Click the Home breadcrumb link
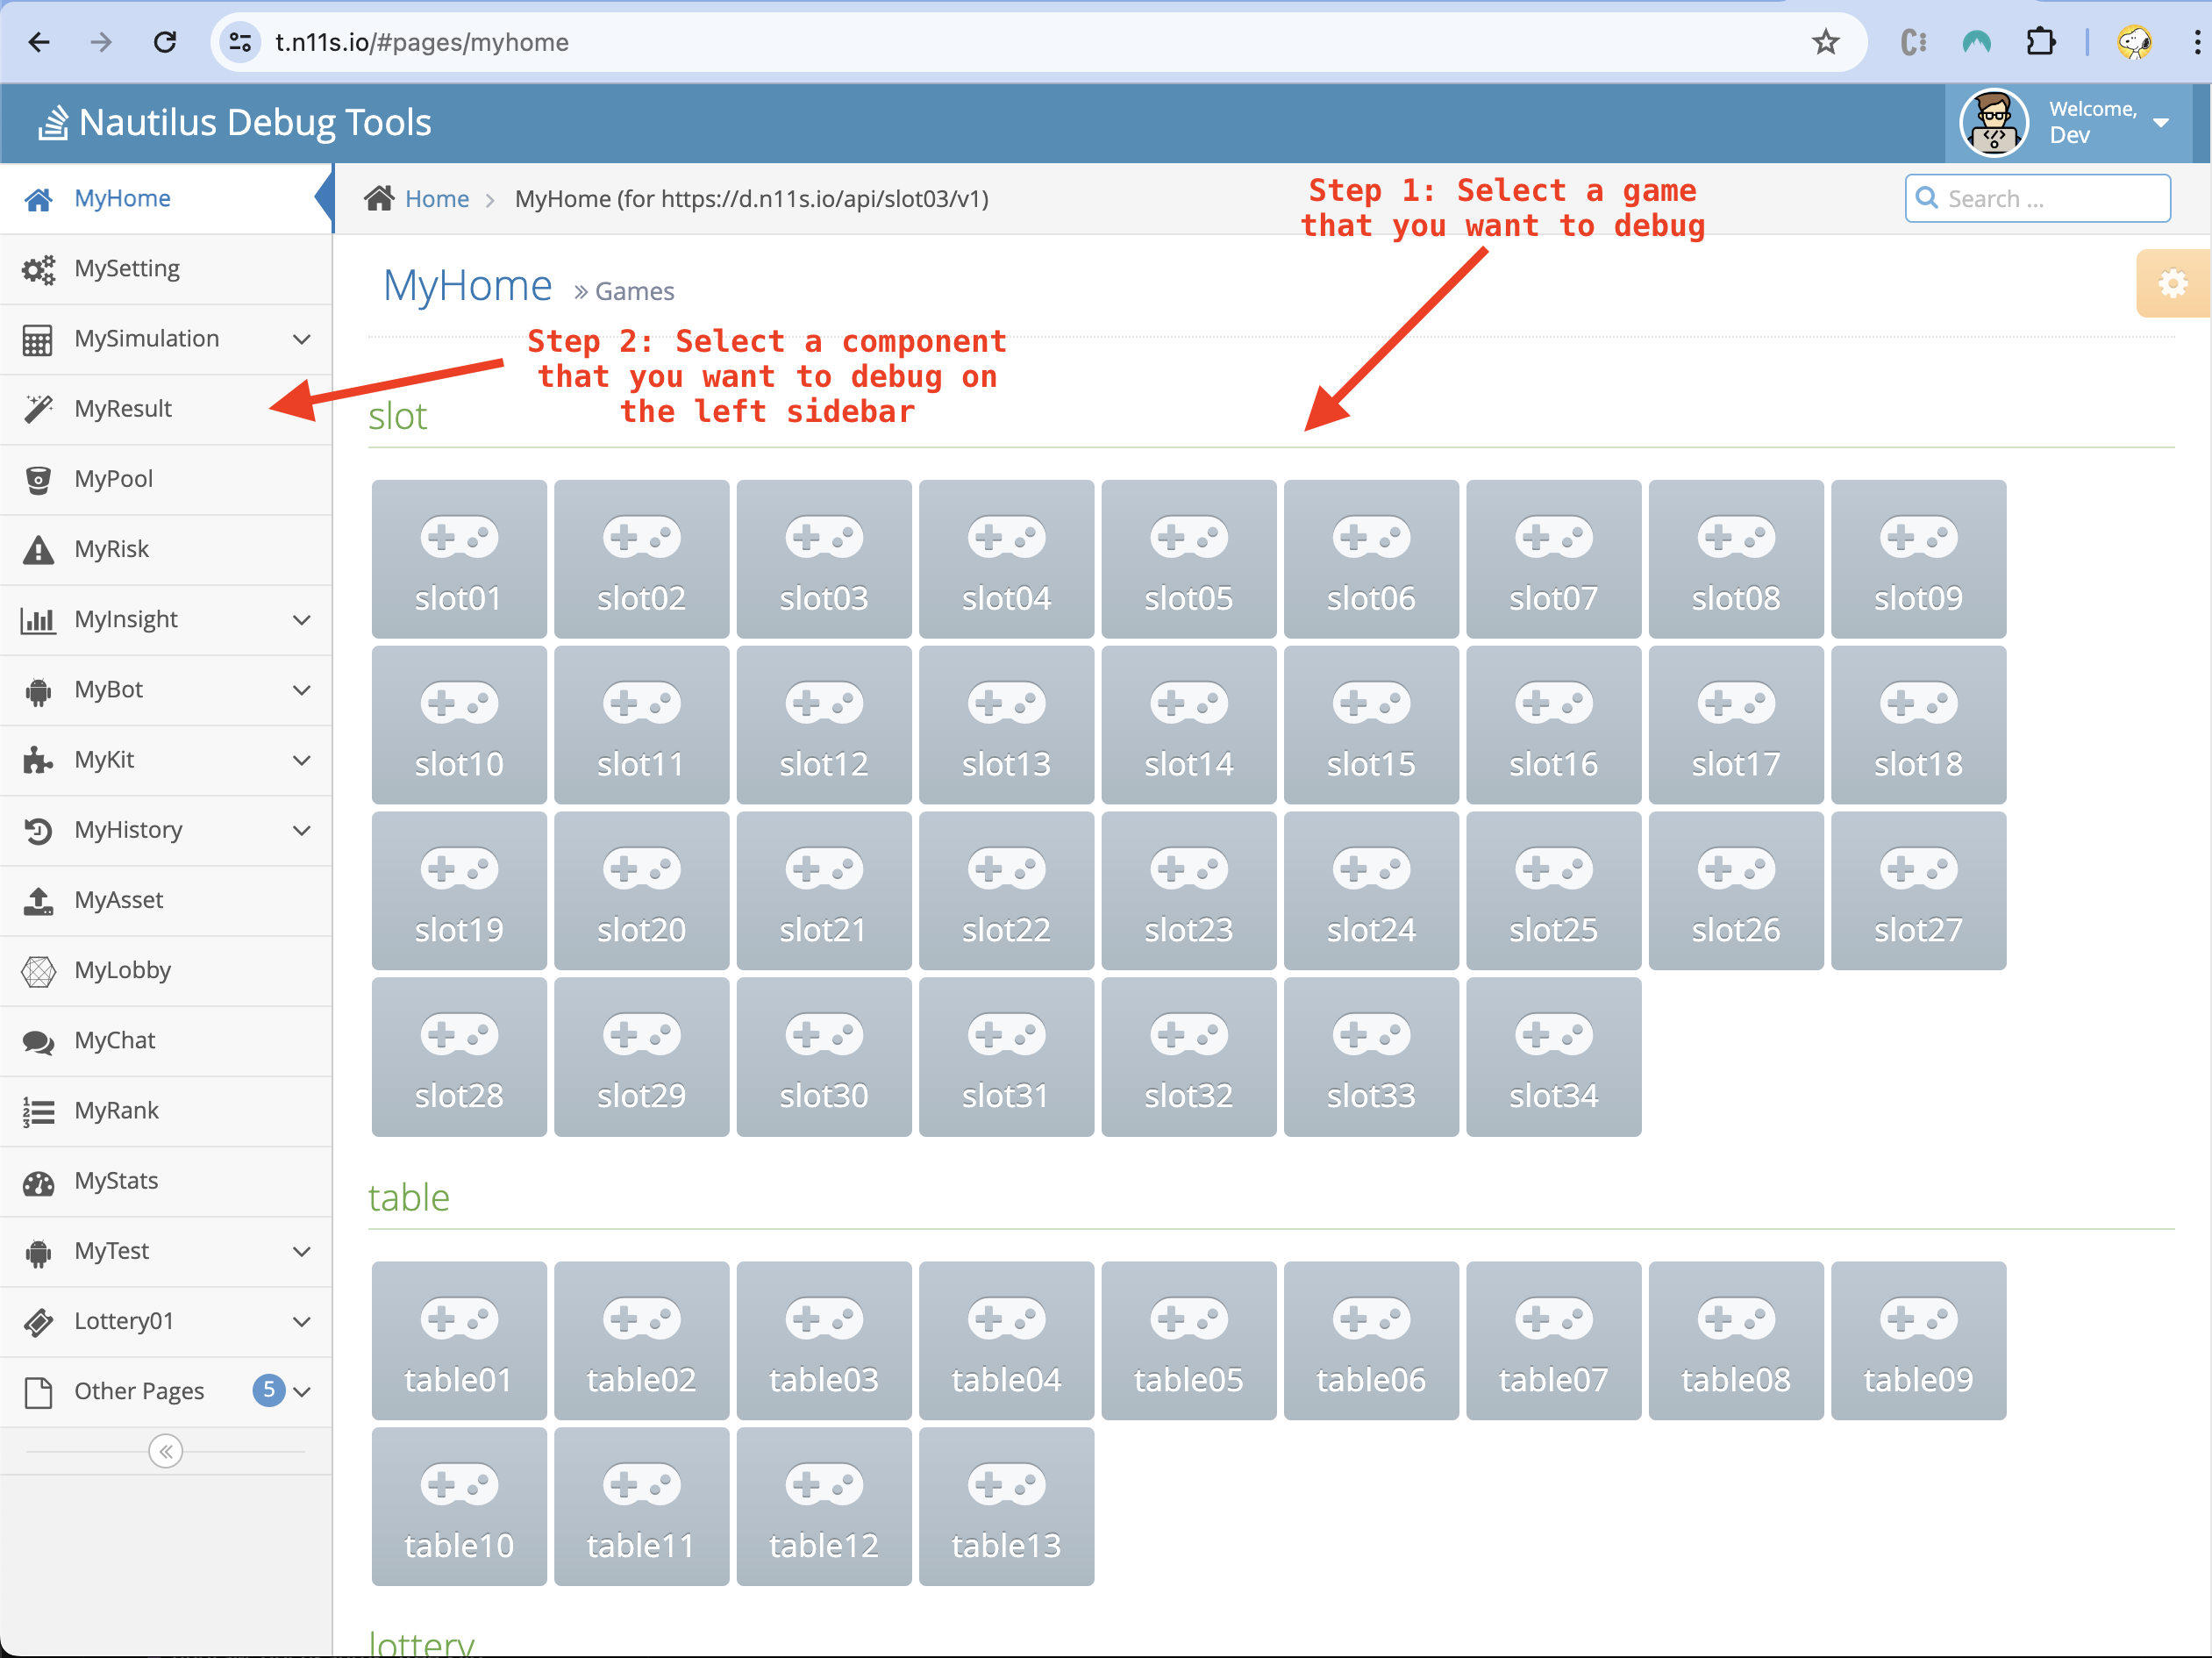The height and width of the screenshot is (1658, 2212). tap(437, 199)
